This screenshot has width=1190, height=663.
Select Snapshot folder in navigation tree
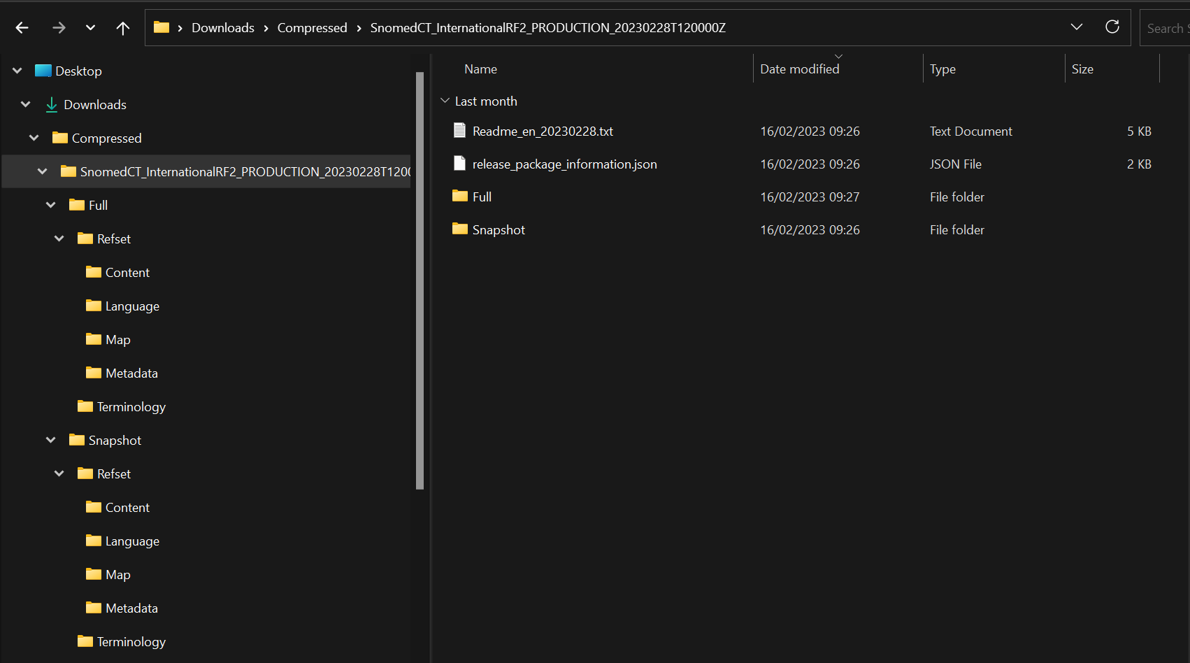point(115,441)
